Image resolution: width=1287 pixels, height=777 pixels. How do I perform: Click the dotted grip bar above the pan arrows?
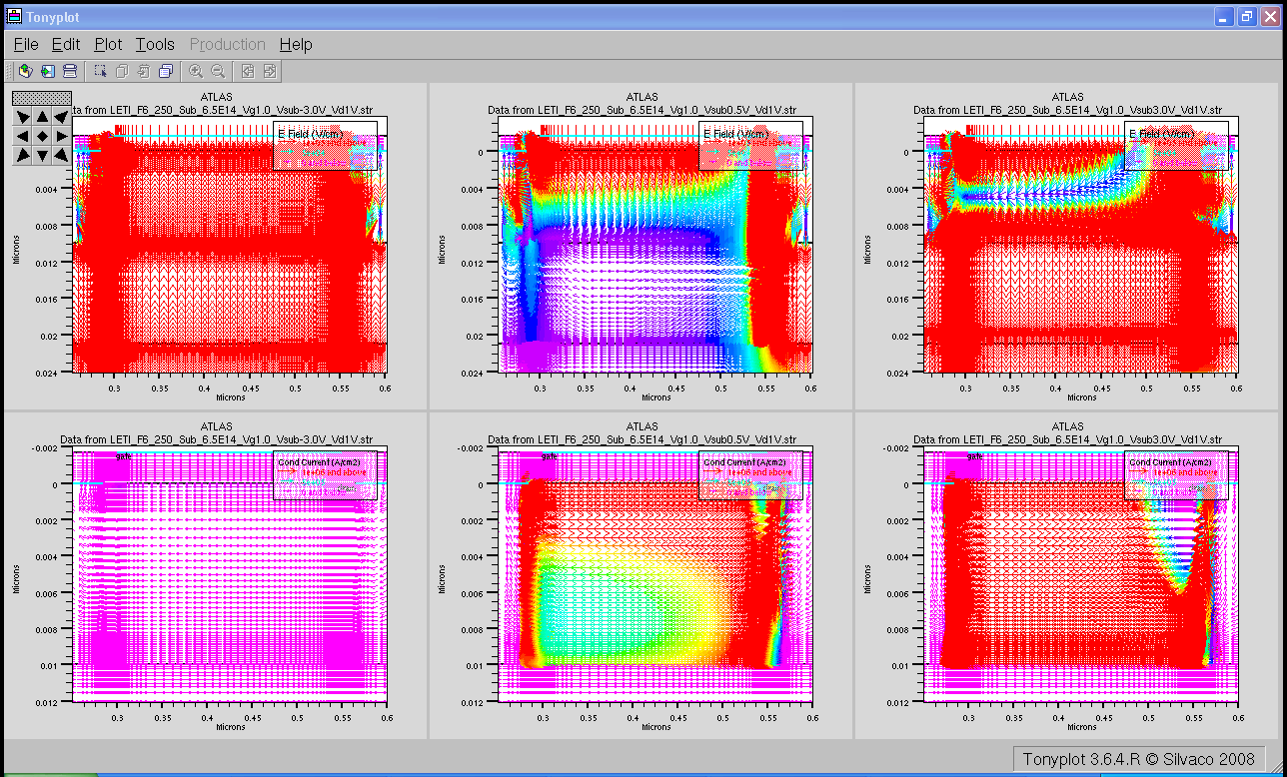[42, 98]
